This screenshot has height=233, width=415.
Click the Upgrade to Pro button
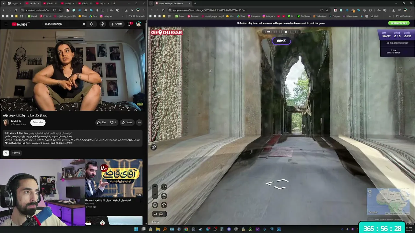[399, 23]
